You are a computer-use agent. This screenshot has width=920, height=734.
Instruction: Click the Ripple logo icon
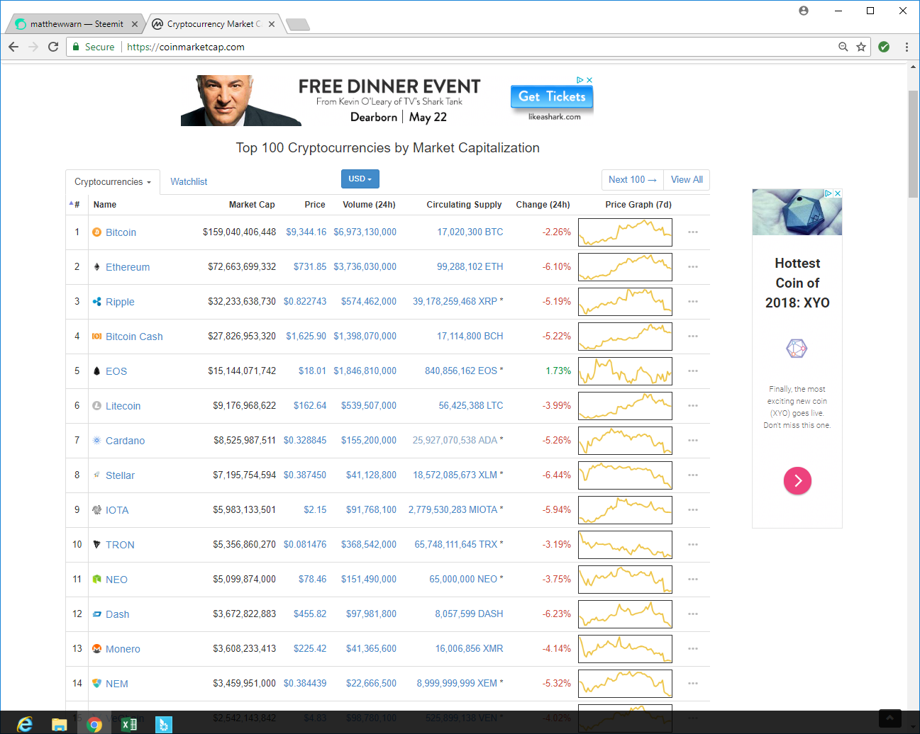point(97,301)
